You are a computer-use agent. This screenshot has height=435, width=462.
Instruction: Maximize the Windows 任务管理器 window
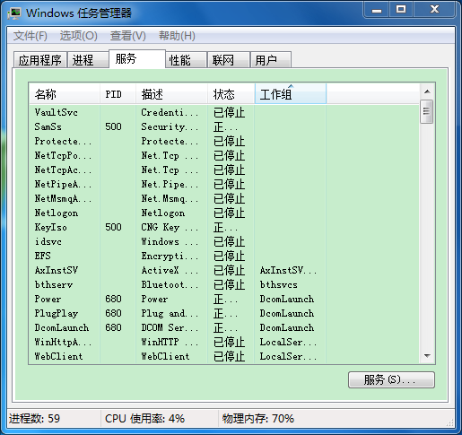(401, 10)
